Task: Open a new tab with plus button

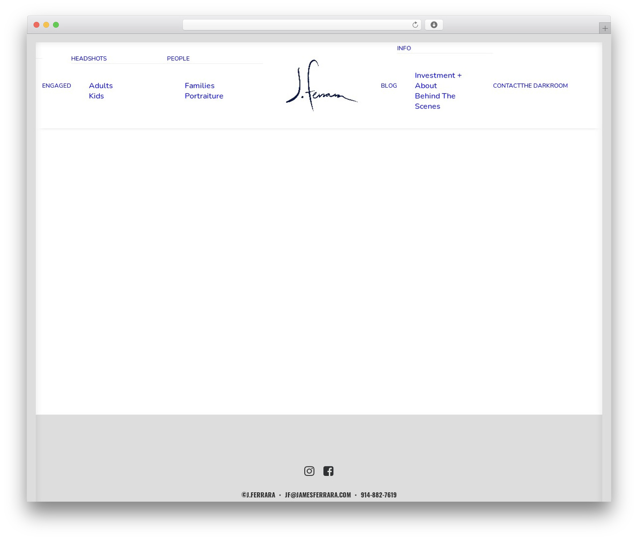Action: [x=605, y=28]
